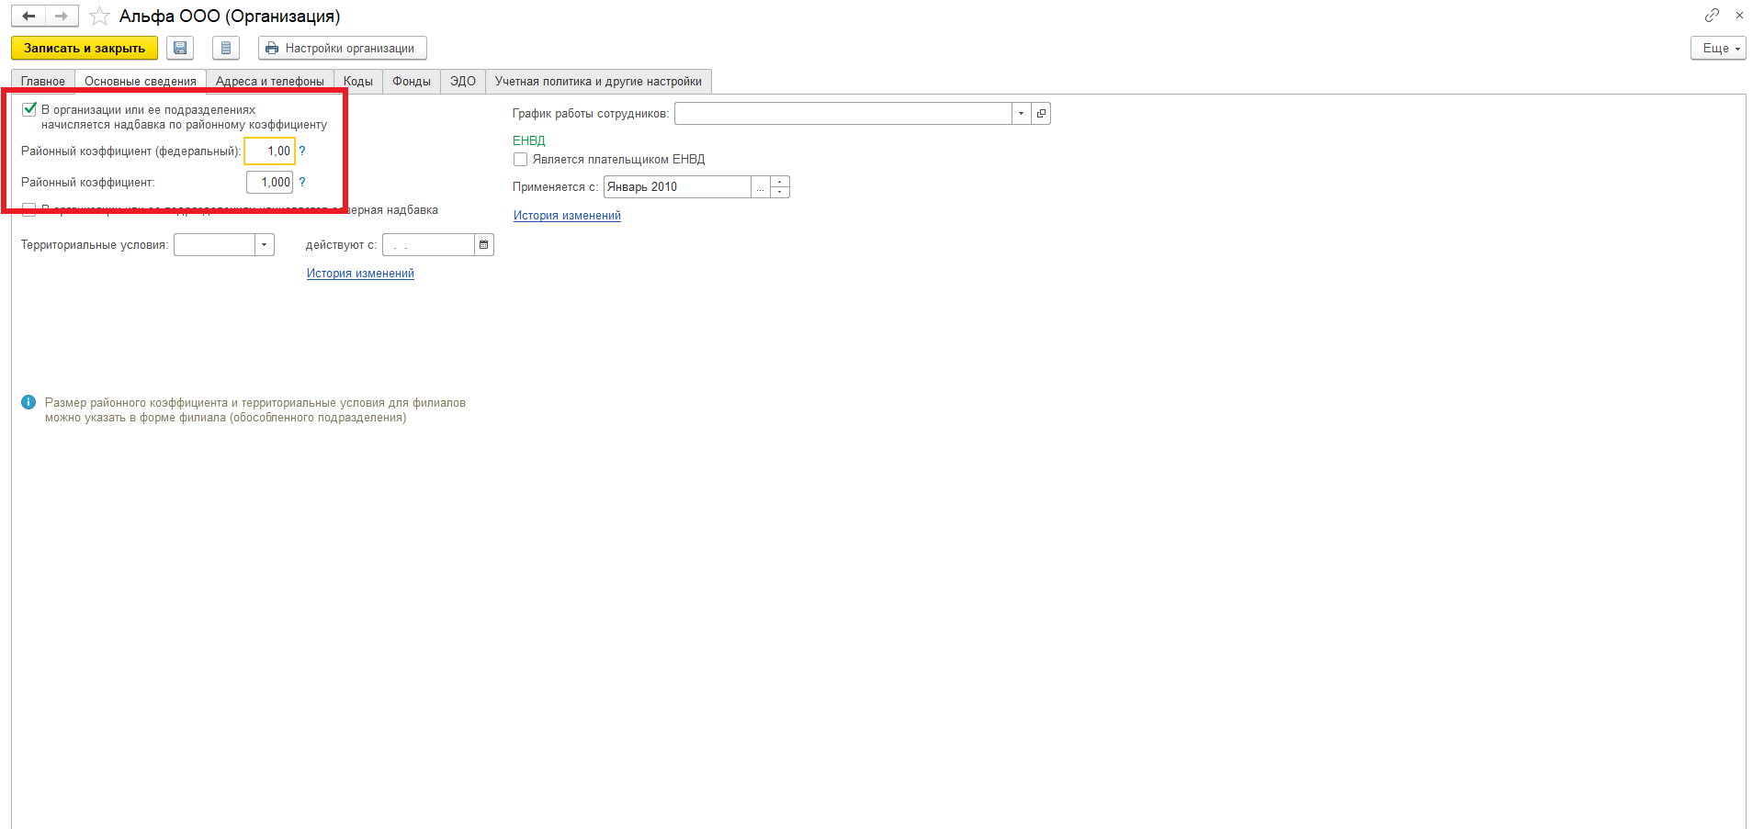Click the График работы сотрудников input field
The image size is (1764, 829).
pyautogui.click(x=843, y=113)
